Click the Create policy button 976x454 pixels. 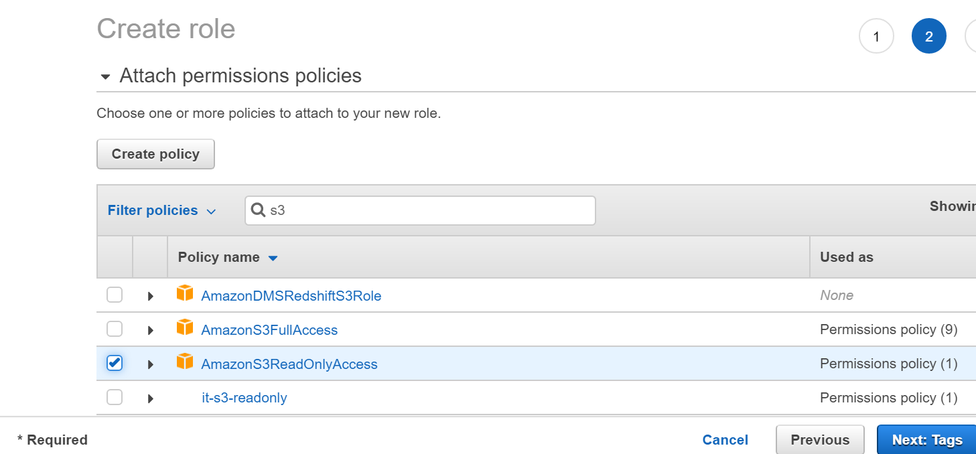pyautogui.click(x=155, y=154)
